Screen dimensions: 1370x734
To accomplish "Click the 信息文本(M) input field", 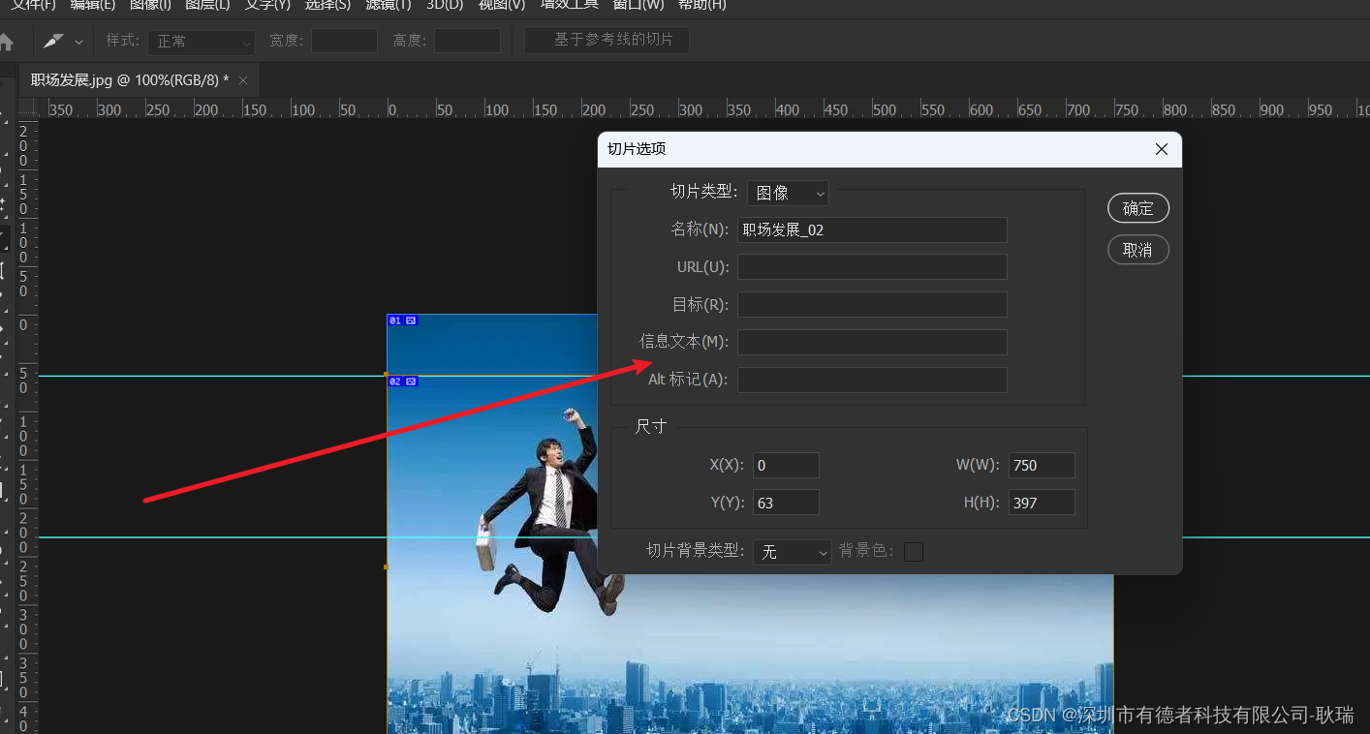I will 872,342.
